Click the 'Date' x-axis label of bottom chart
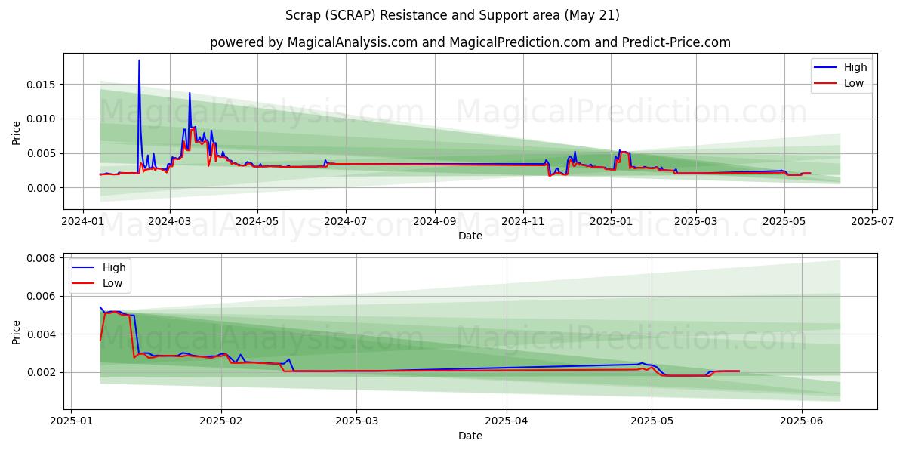Viewport: 906px width, 453px height. (x=470, y=436)
